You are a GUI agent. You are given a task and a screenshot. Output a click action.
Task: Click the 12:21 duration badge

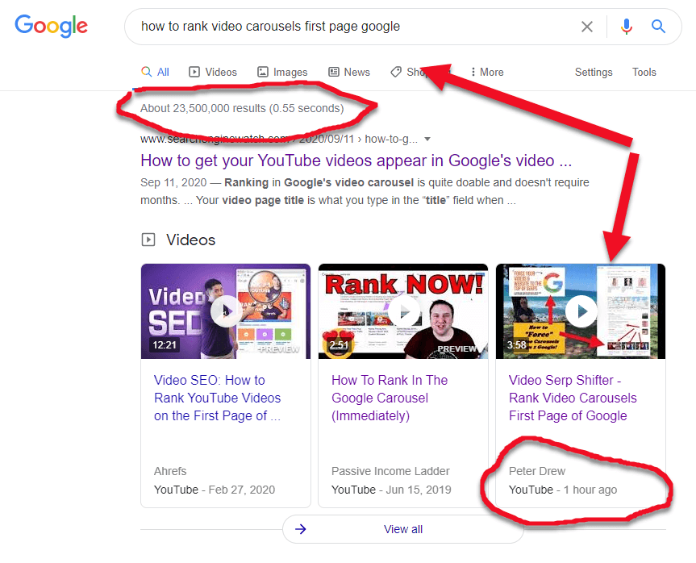pyautogui.click(x=165, y=345)
